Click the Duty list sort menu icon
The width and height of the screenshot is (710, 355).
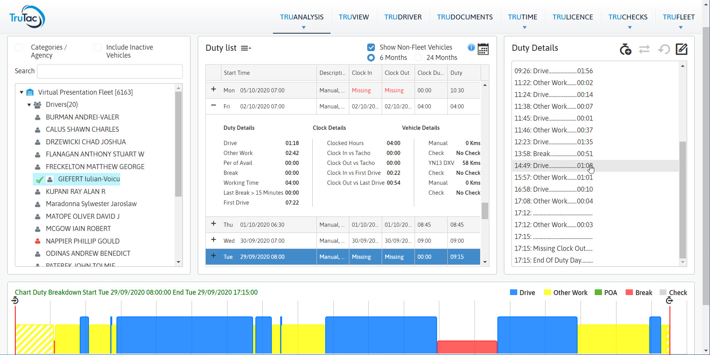(246, 48)
